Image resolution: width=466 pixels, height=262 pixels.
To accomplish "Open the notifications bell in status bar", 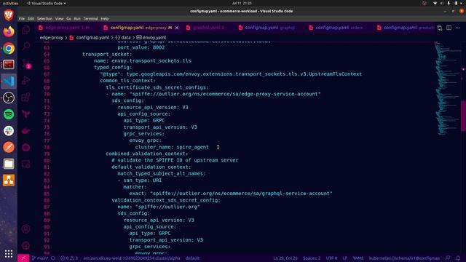I will (x=458, y=258).
